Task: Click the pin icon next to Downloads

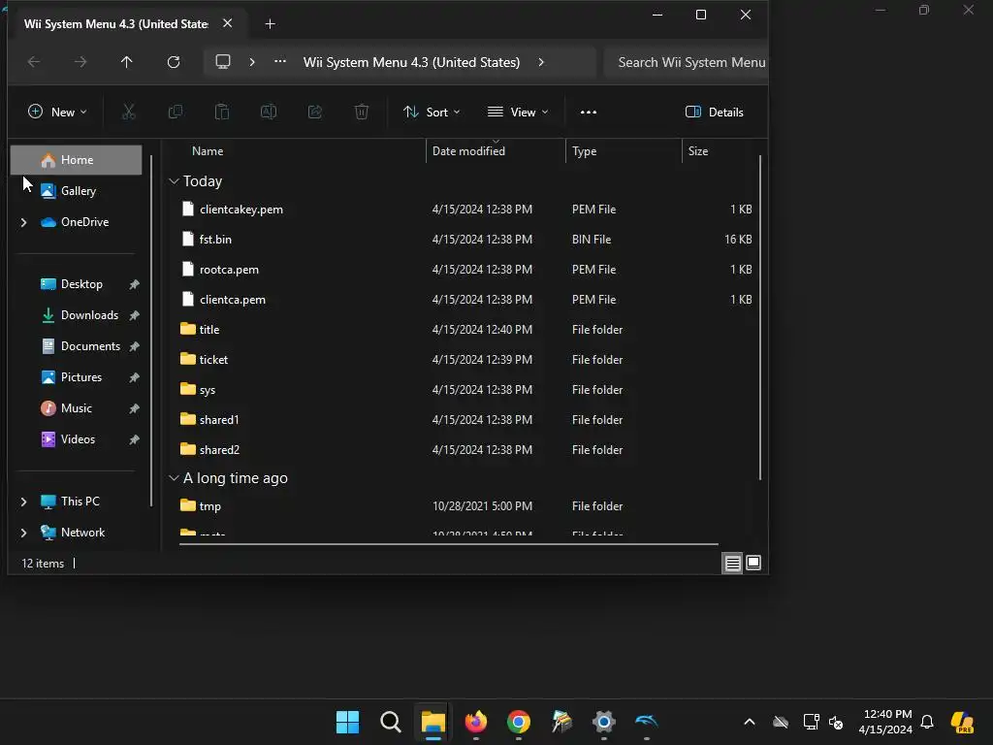Action: pyautogui.click(x=134, y=315)
